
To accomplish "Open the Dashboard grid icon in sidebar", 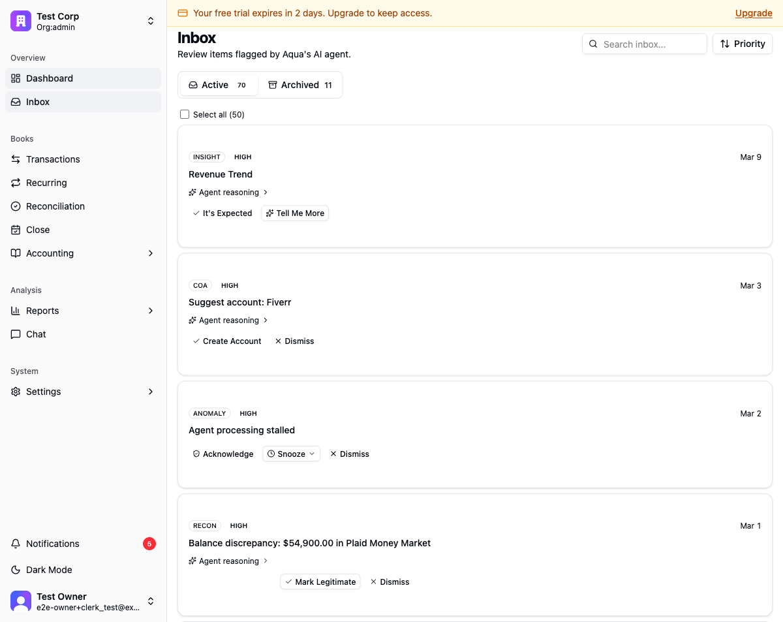I will 16,78.
